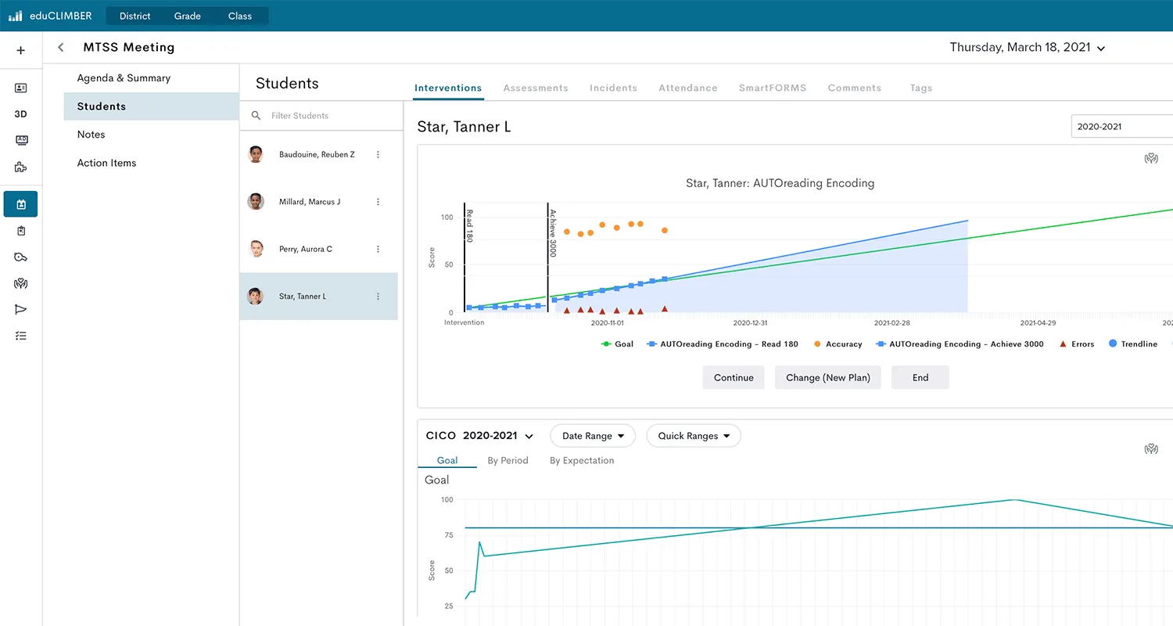Click the hands-heart icon on AUTOreading chart
The image size is (1173, 626).
[1150, 159]
